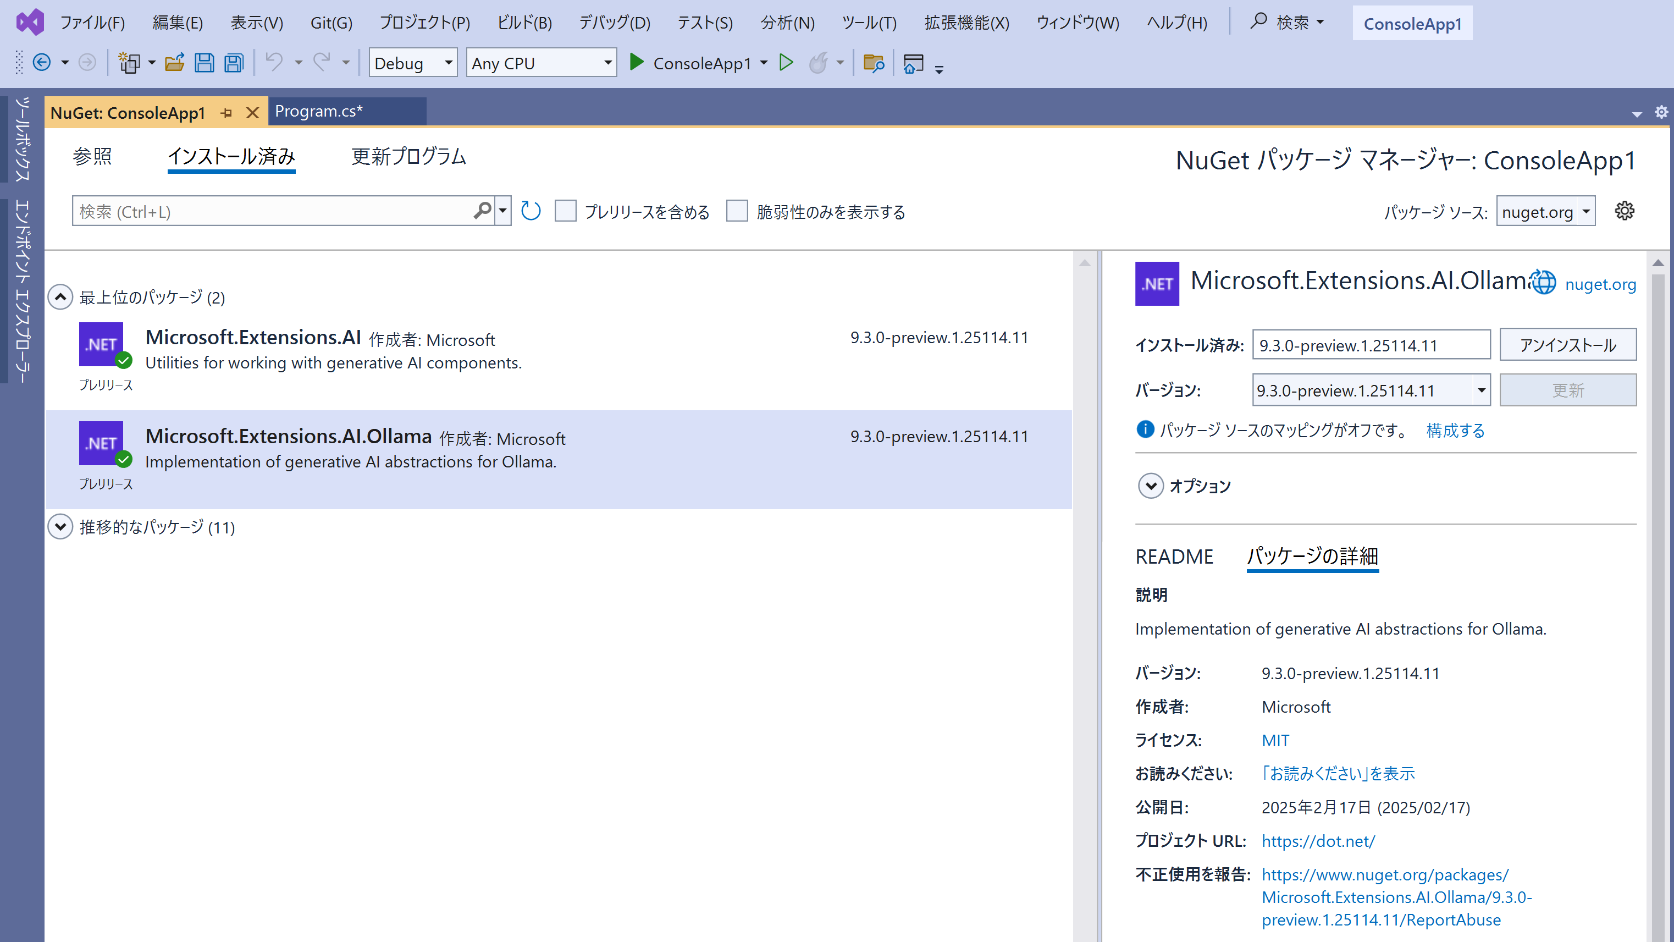
Task: Open the https://dot.net/ project URL link
Action: [1318, 841]
